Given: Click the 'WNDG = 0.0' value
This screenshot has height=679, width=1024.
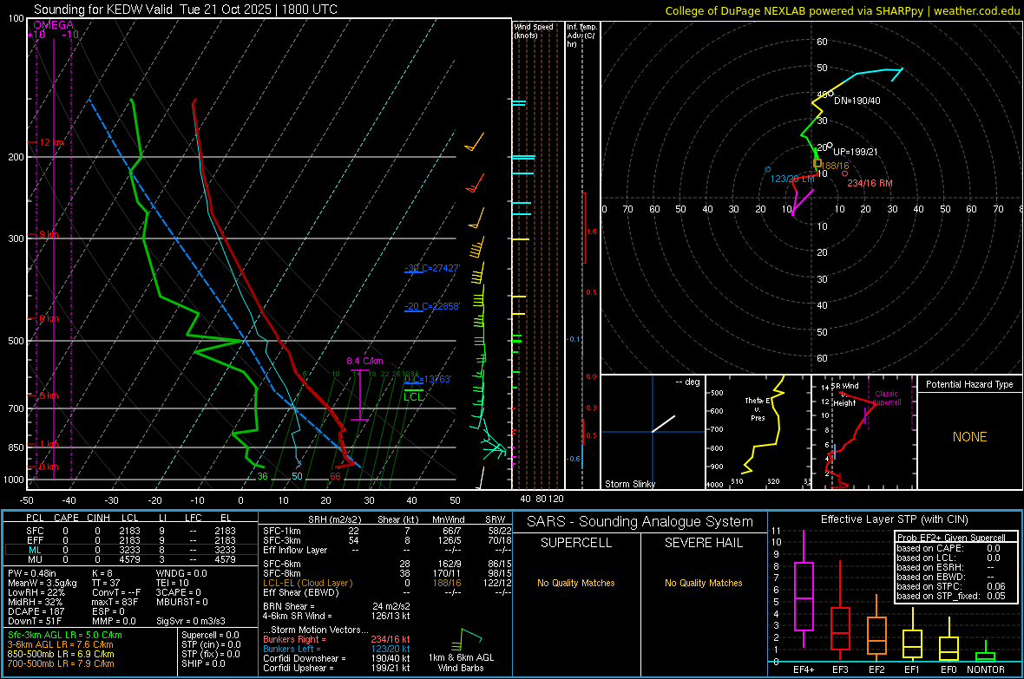Looking at the screenshot, I should (181, 573).
